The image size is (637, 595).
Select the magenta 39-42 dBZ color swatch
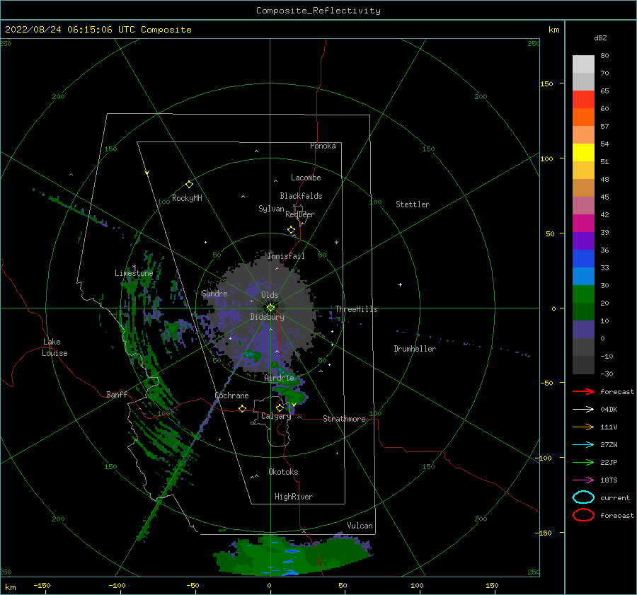[583, 224]
